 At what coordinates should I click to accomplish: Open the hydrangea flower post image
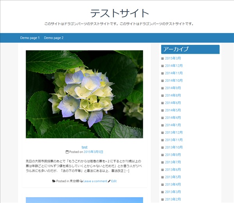tap(84, 94)
